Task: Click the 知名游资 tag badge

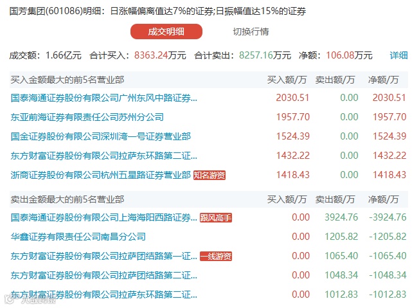Action: (x=209, y=175)
